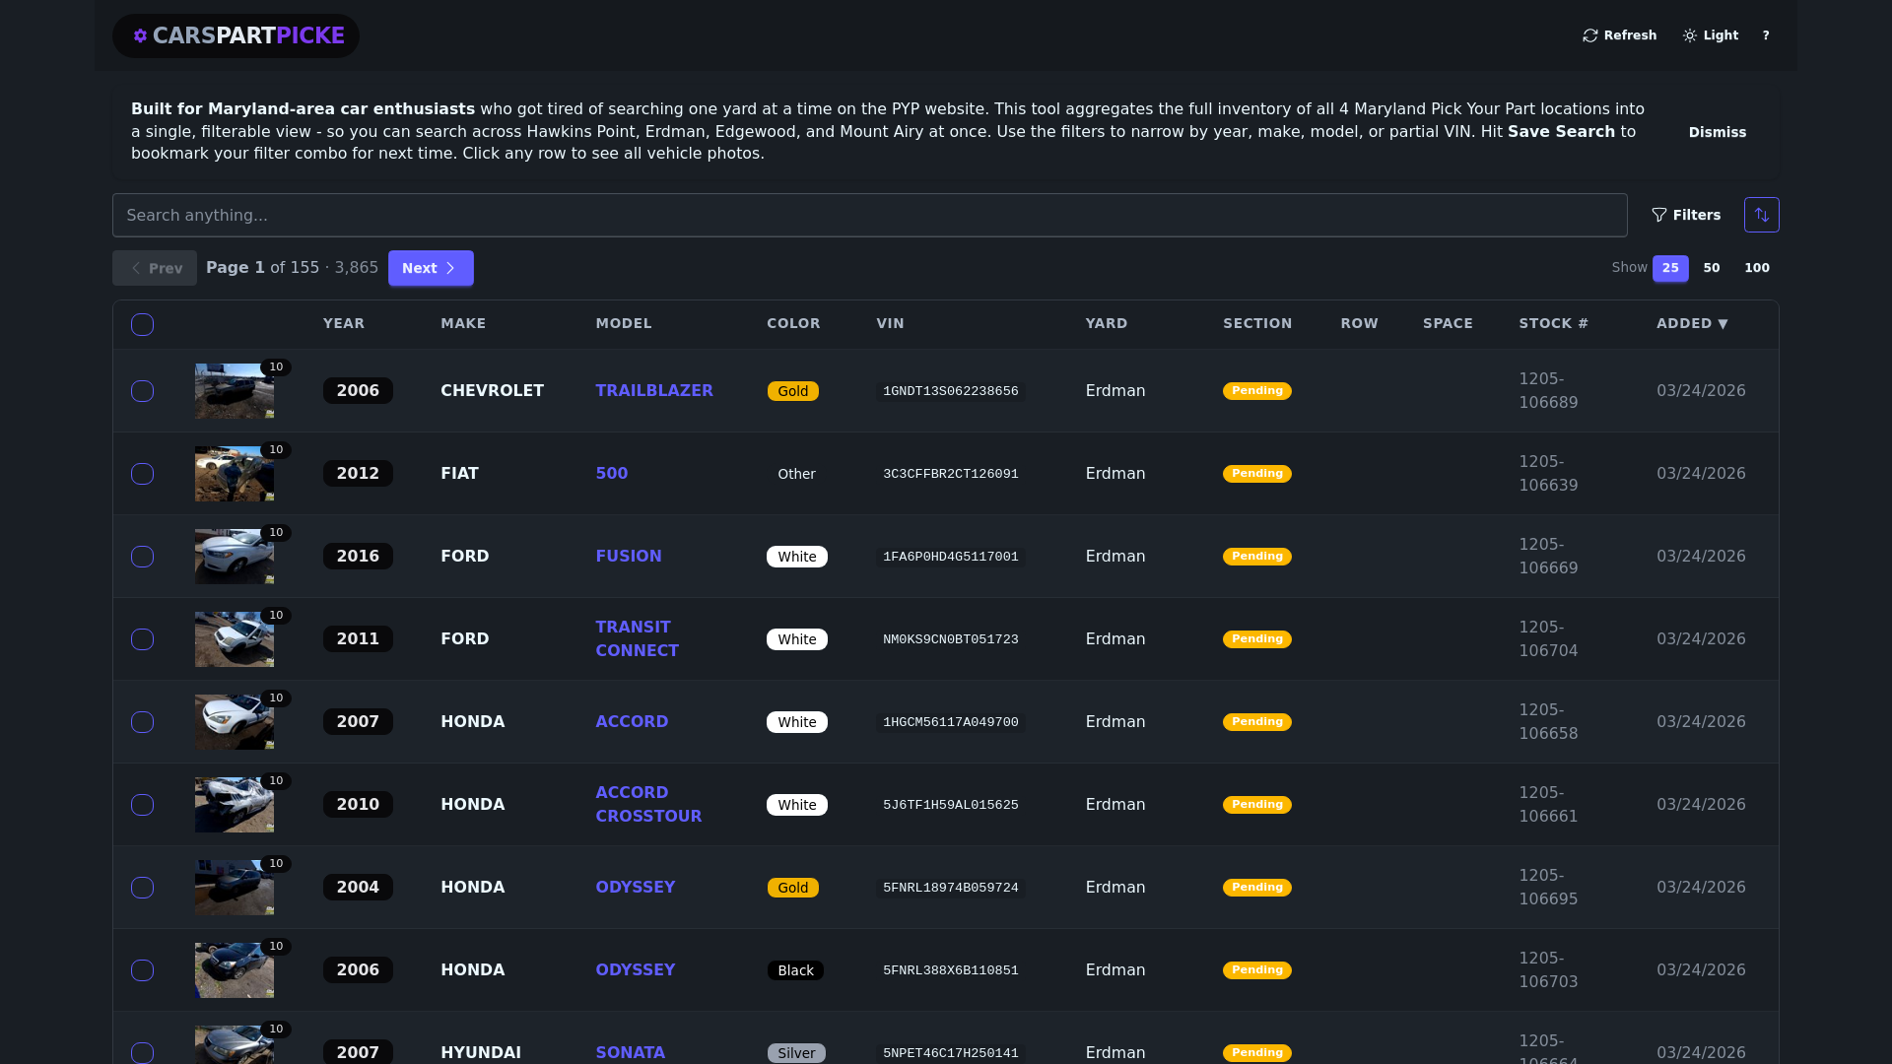Go to the Next page

tap(431, 268)
